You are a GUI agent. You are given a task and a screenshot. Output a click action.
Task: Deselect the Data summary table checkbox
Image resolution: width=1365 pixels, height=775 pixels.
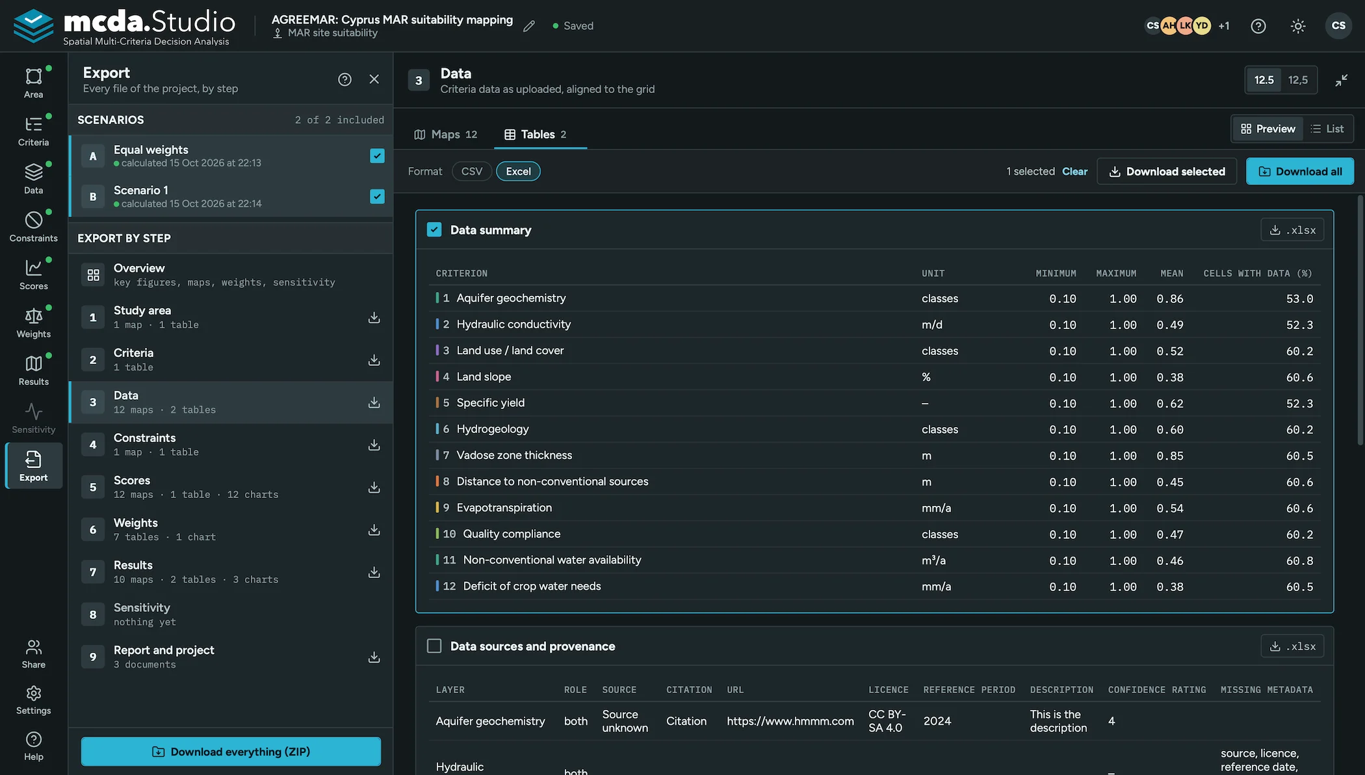click(434, 230)
